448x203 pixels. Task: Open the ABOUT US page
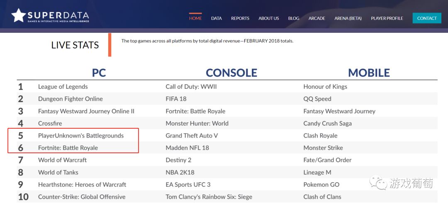tap(268, 18)
